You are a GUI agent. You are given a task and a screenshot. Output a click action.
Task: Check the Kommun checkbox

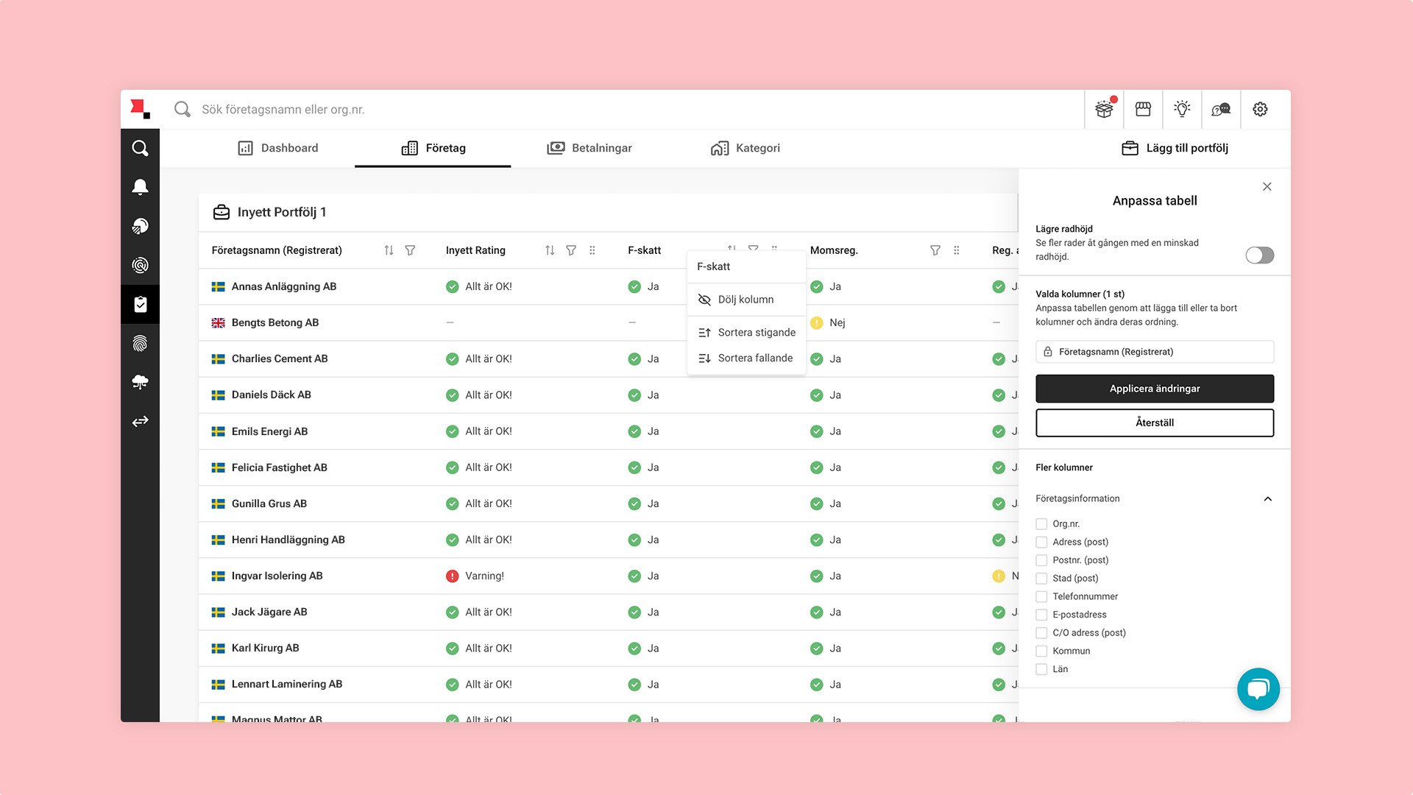(x=1041, y=651)
